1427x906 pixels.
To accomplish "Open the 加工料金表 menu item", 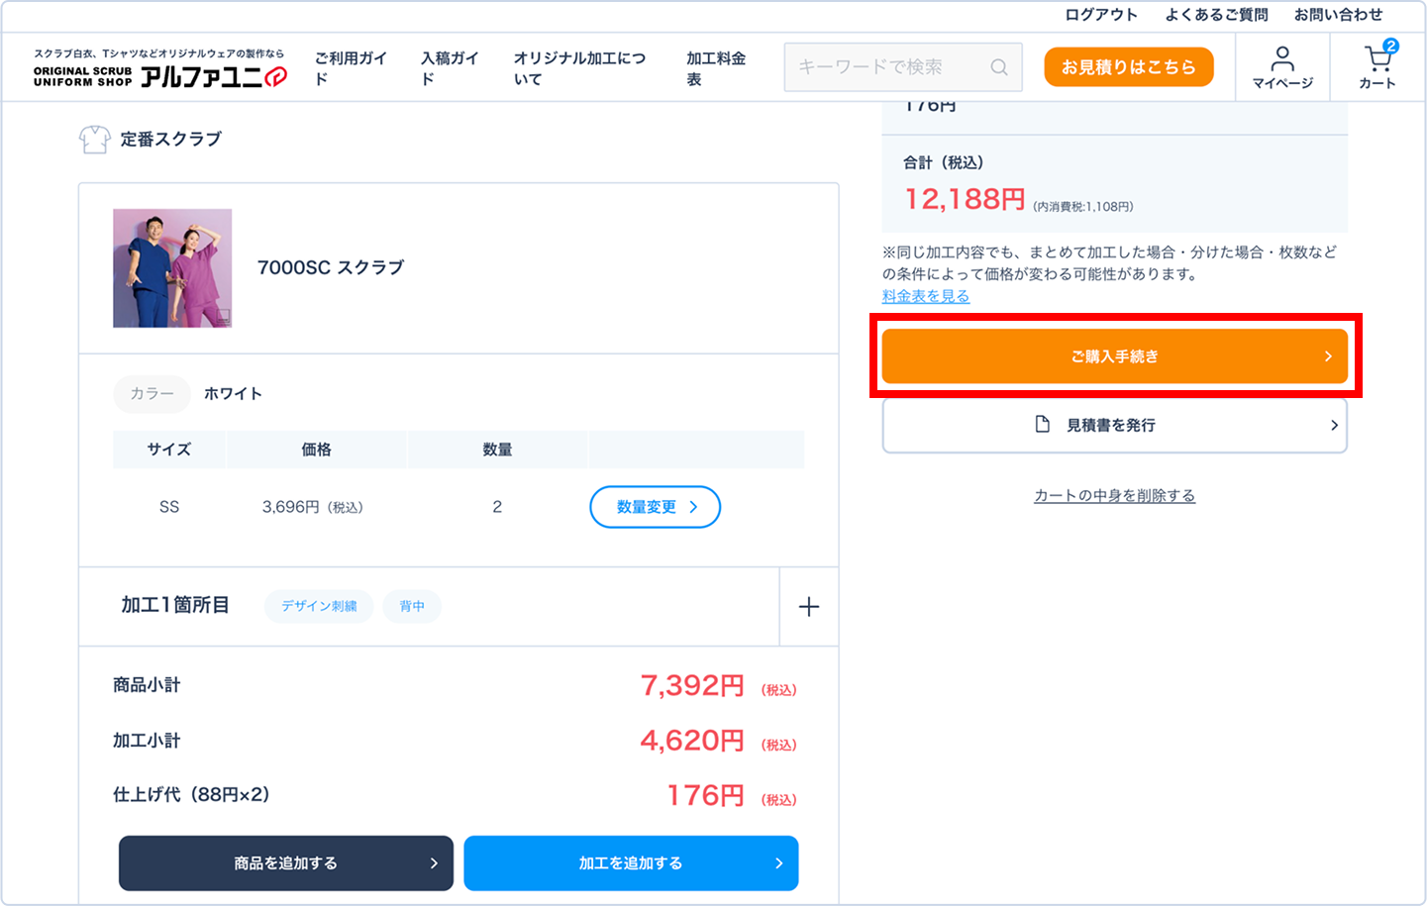I will pos(715,68).
